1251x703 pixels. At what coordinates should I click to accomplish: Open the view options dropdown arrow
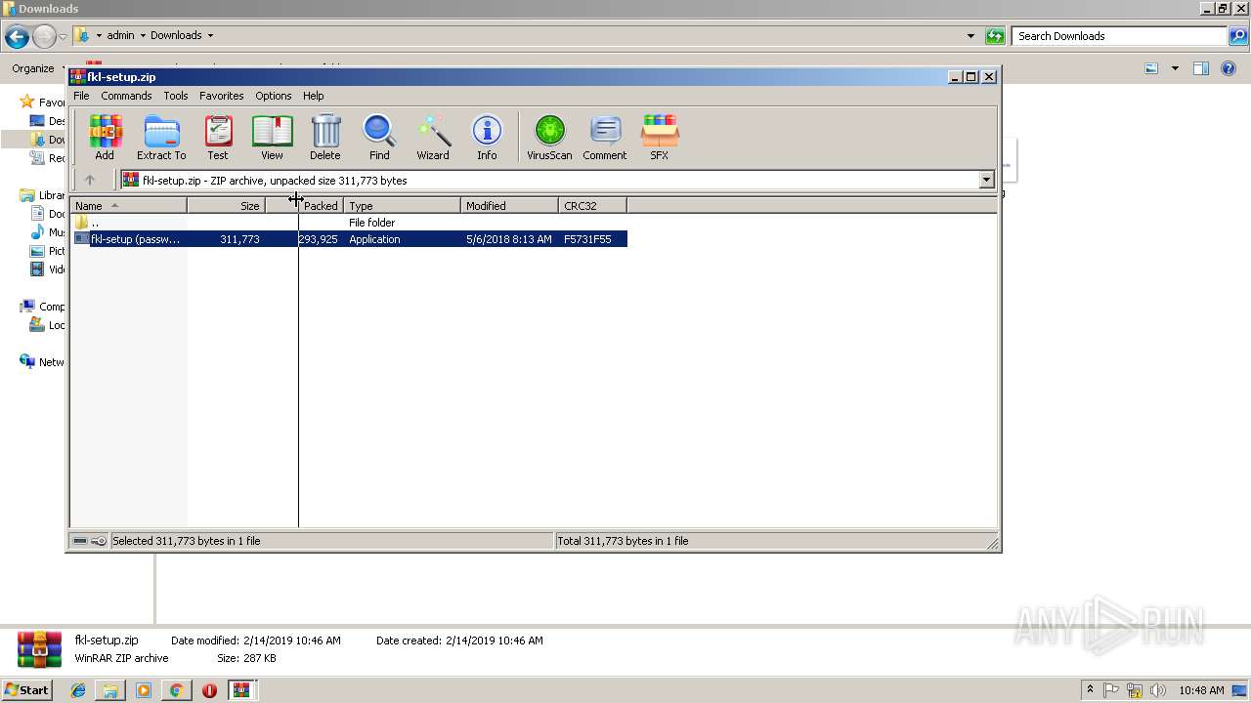tap(1175, 68)
